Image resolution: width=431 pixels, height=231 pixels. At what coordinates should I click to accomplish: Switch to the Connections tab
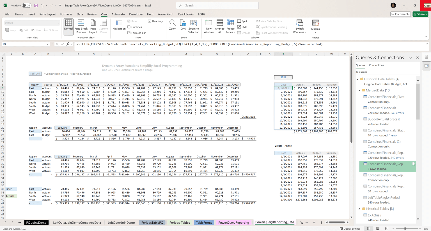click(x=376, y=65)
